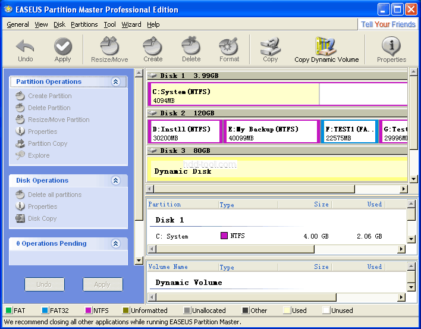Click the Dynamic Volume group heading
Image resolution: width=421 pixels, height=329 pixels.
coord(188,283)
